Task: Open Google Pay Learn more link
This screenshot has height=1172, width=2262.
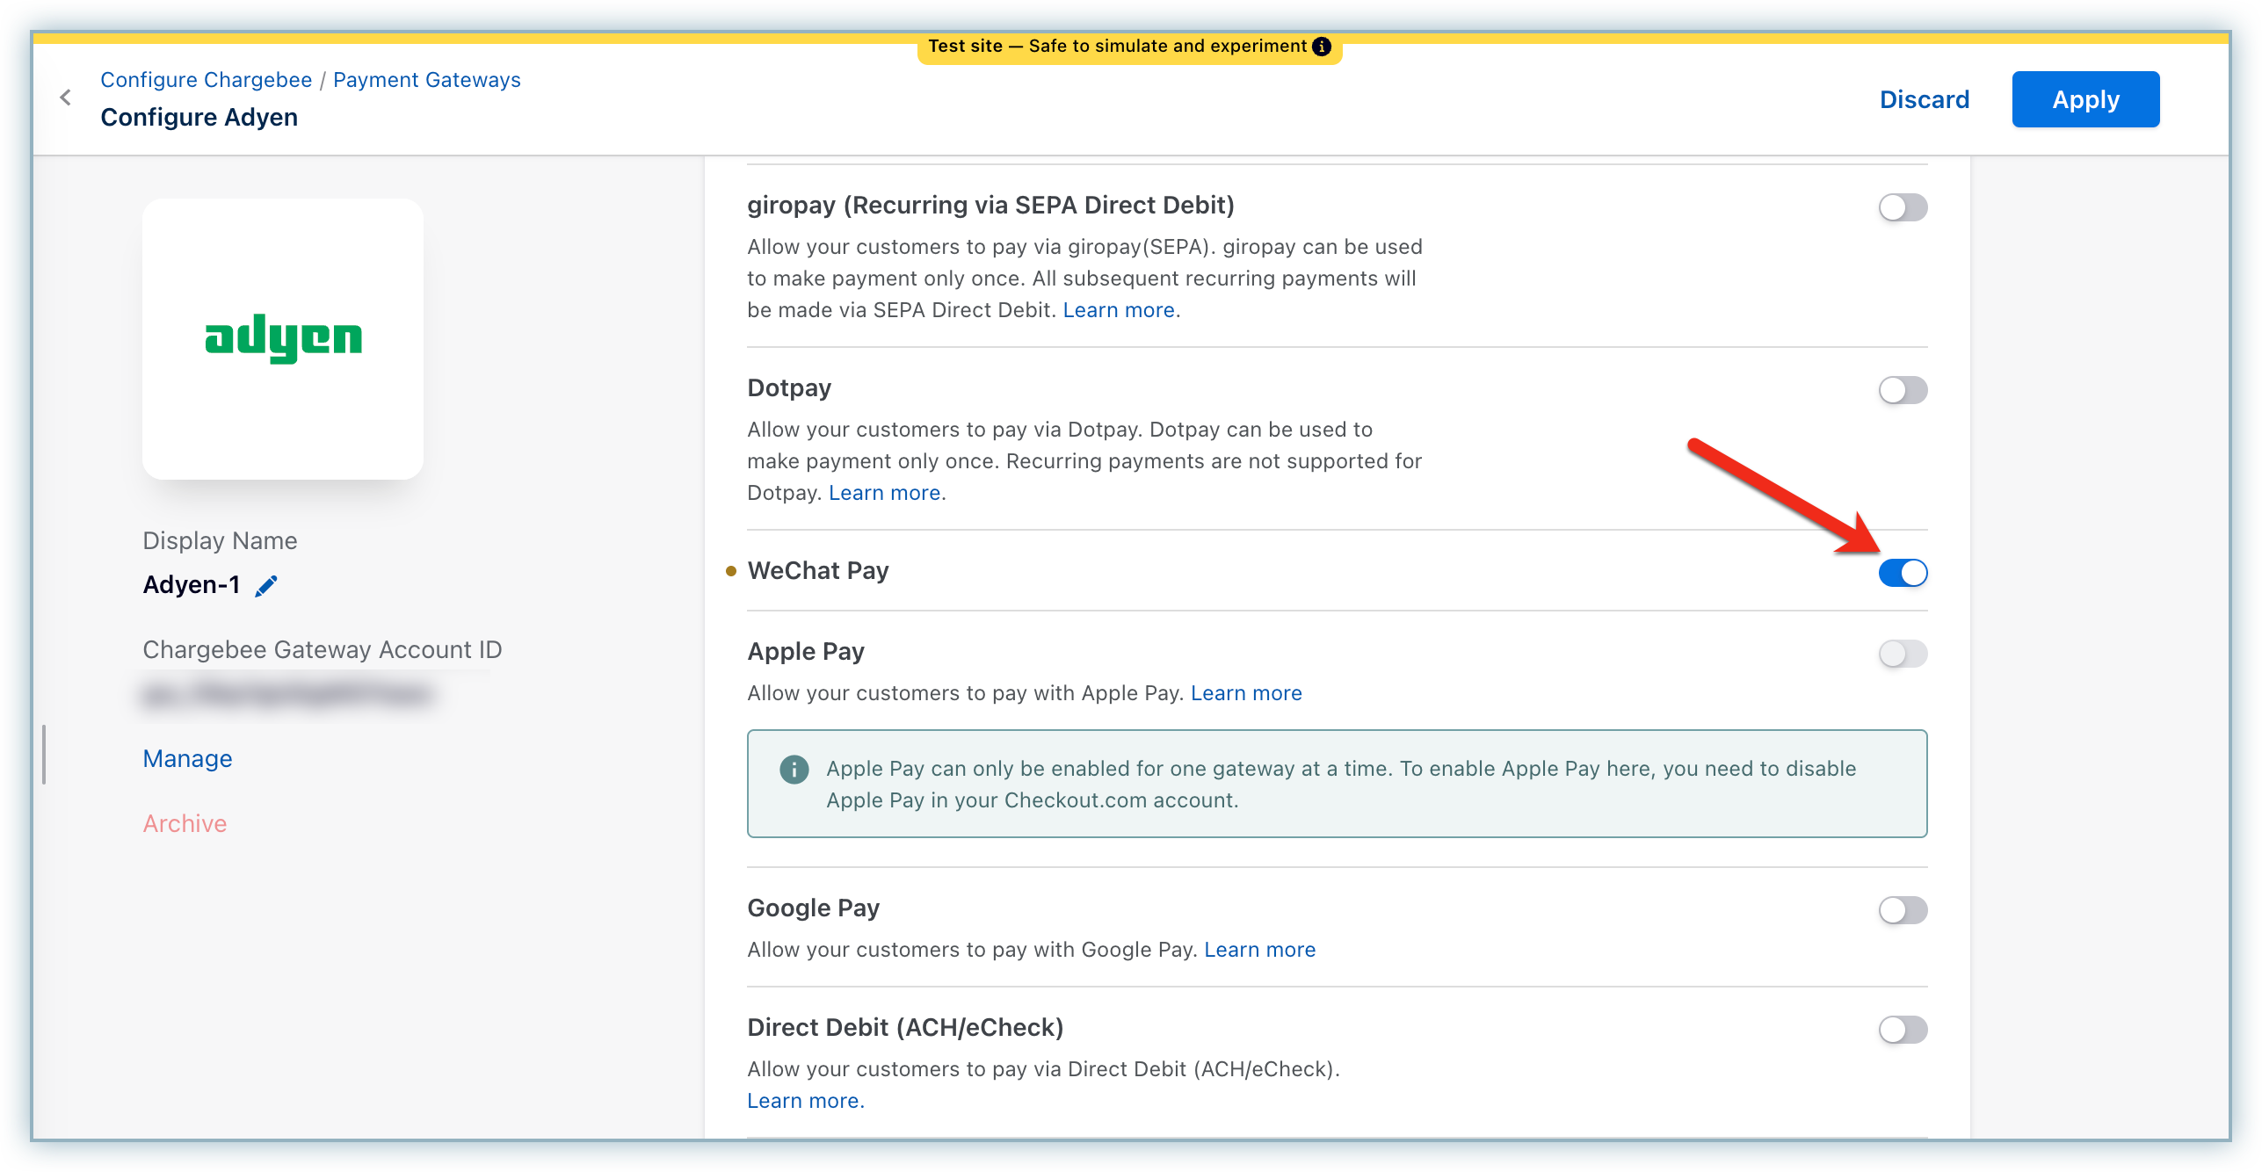Action: (x=1259, y=950)
